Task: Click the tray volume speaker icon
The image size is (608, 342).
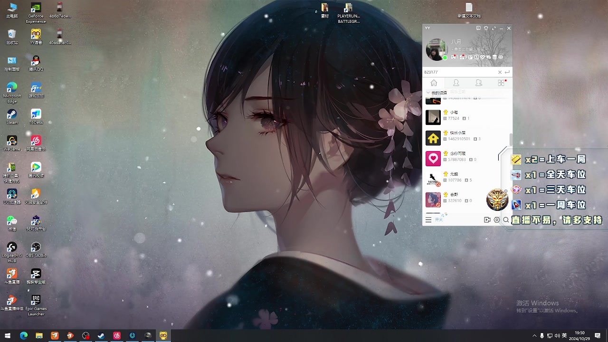Action: [x=557, y=336]
